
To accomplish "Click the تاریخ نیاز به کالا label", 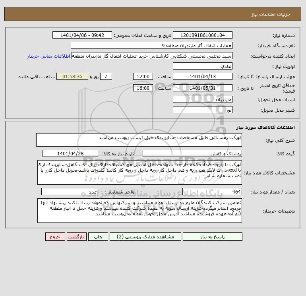I will 118,154.
